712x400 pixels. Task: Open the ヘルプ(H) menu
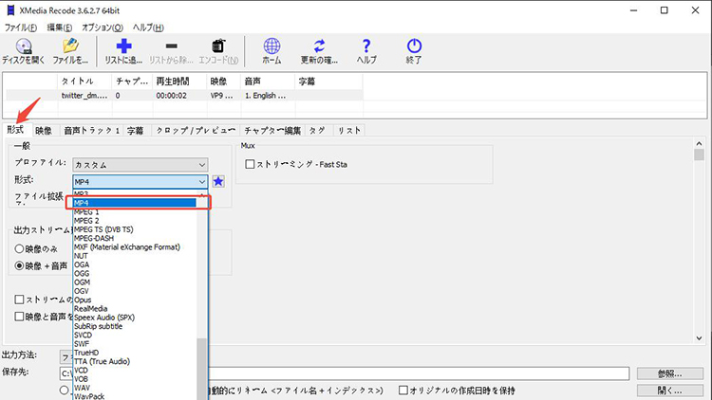pos(148,27)
